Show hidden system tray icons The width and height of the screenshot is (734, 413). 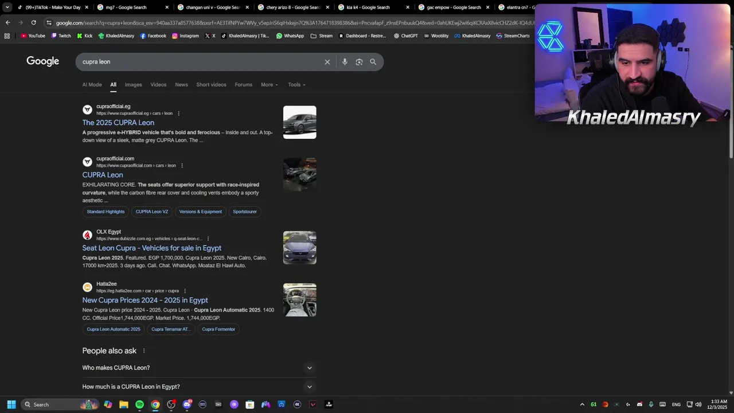(x=582, y=404)
